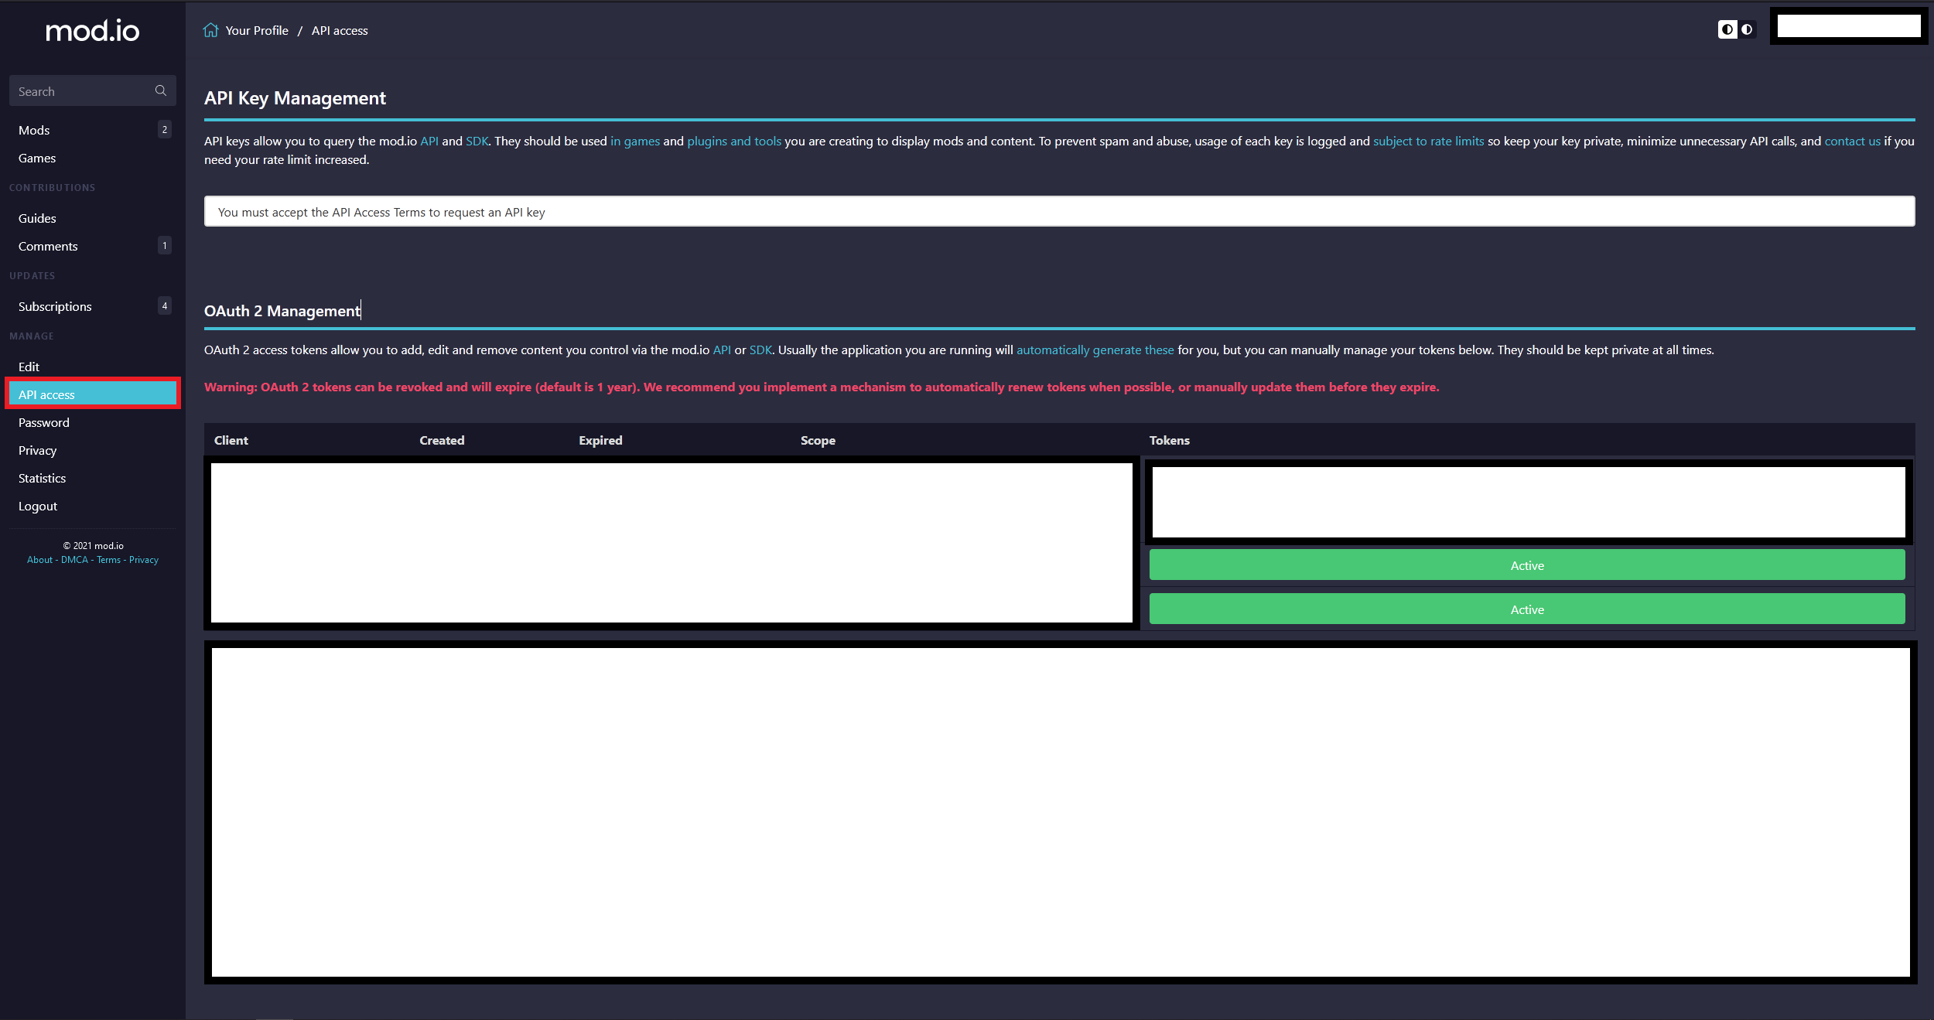Click the red OAuth 2 tokens warning text
This screenshot has height=1020, width=1934.
[x=822, y=387]
